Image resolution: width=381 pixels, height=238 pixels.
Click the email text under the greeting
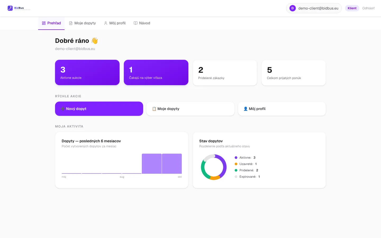point(75,49)
